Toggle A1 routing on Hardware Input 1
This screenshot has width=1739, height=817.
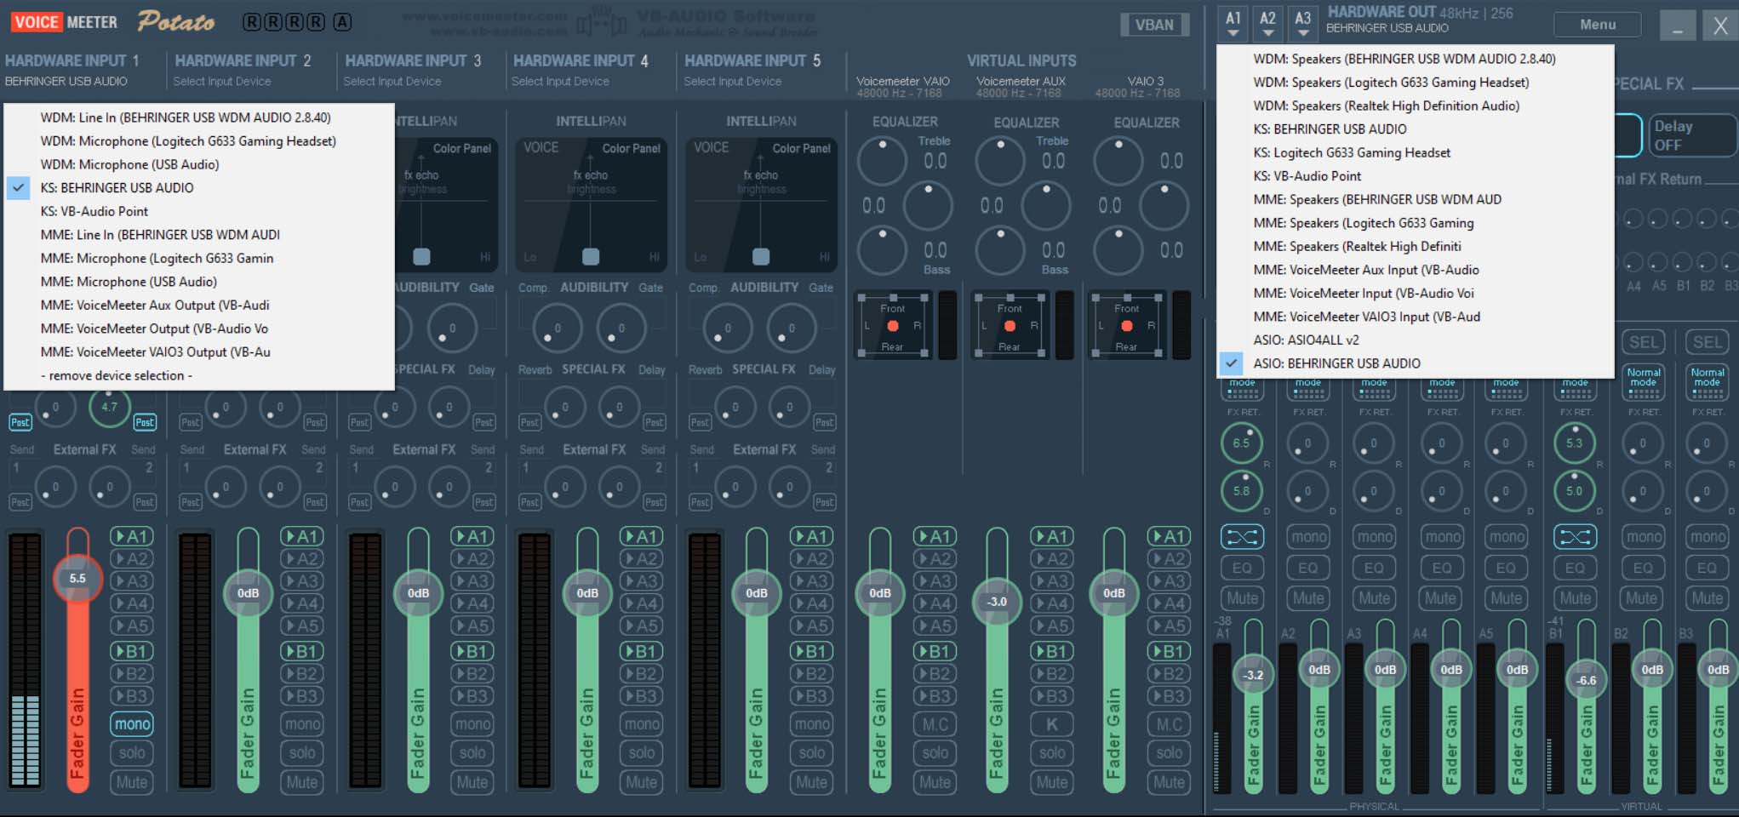click(132, 536)
